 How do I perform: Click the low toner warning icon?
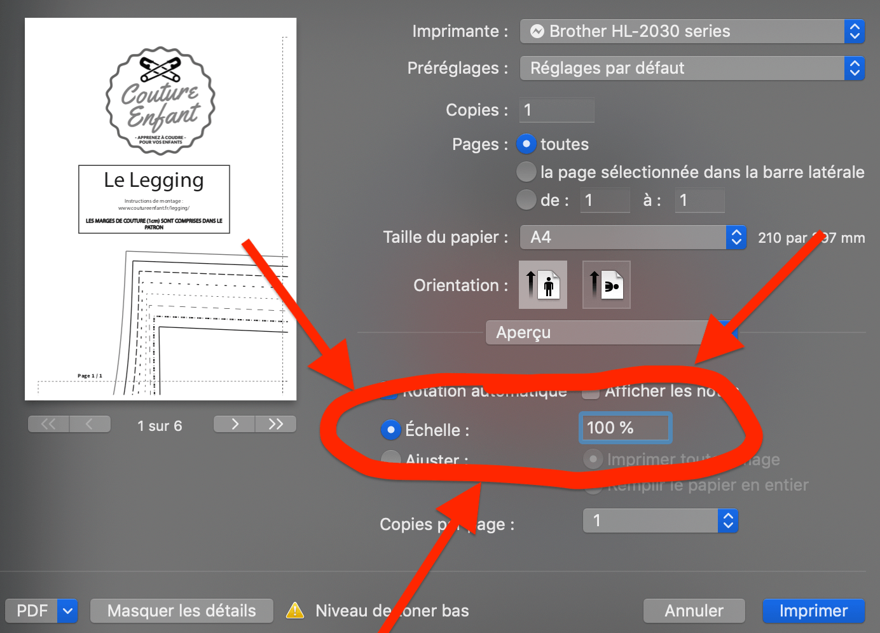[295, 611]
